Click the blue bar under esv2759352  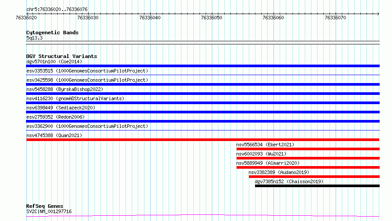(203, 121)
